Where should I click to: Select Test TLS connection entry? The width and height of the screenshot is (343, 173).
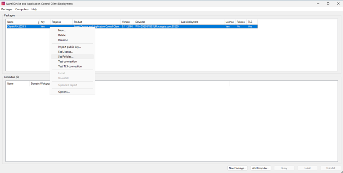pyautogui.click(x=70, y=66)
